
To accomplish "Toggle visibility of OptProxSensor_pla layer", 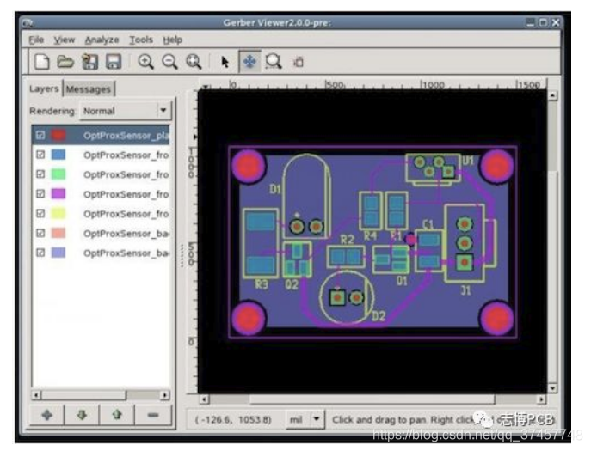I will click(40, 135).
